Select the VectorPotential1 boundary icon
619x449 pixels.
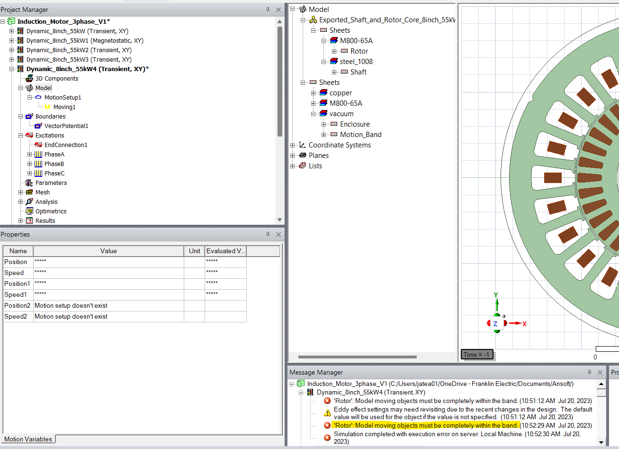pos(38,126)
